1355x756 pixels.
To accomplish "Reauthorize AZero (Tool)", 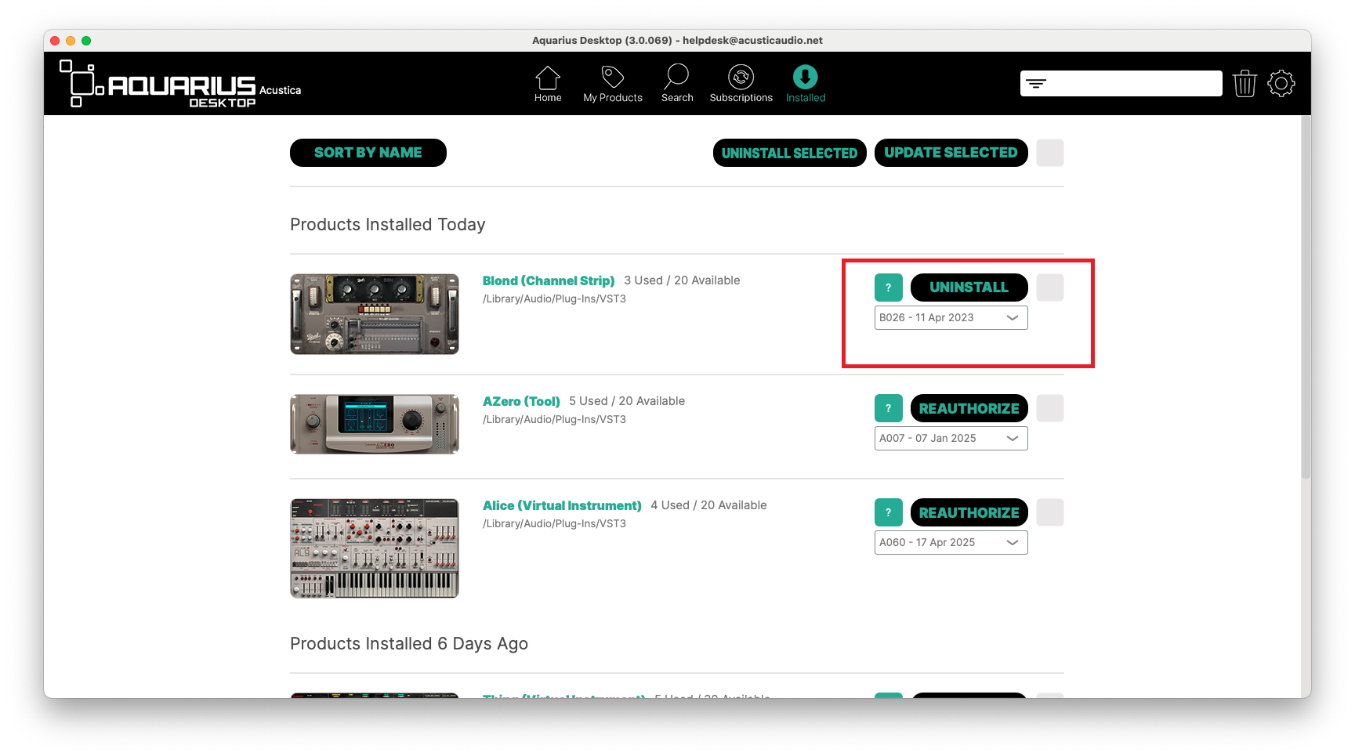I will [969, 408].
